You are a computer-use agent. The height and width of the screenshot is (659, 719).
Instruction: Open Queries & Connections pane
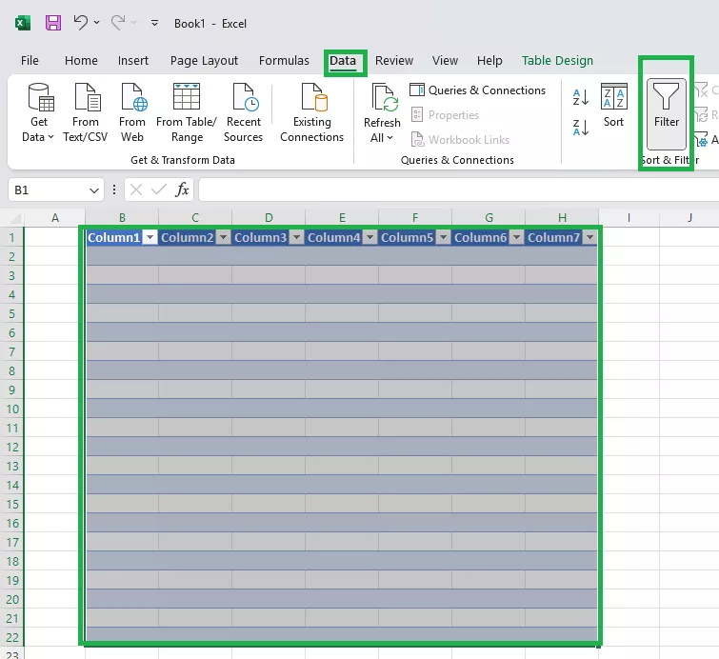coord(477,90)
